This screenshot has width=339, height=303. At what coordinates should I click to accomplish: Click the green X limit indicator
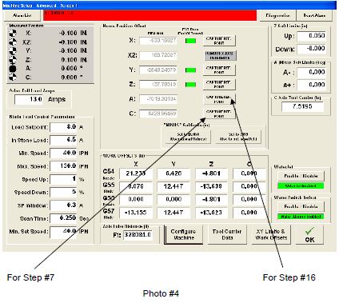[190, 41]
